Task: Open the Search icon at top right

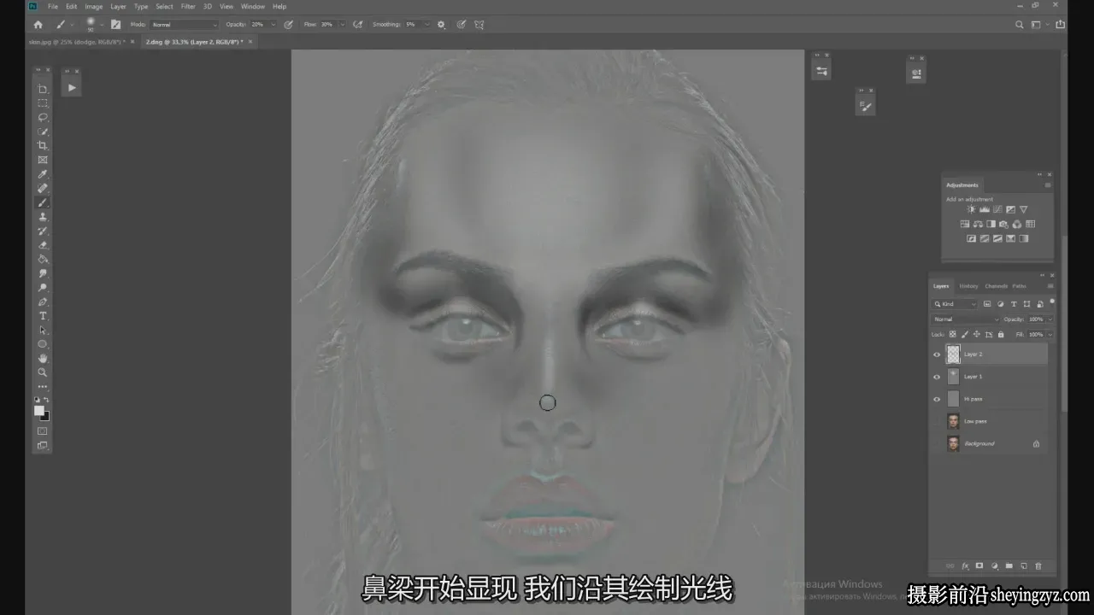Action: pyautogui.click(x=1019, y=25)
